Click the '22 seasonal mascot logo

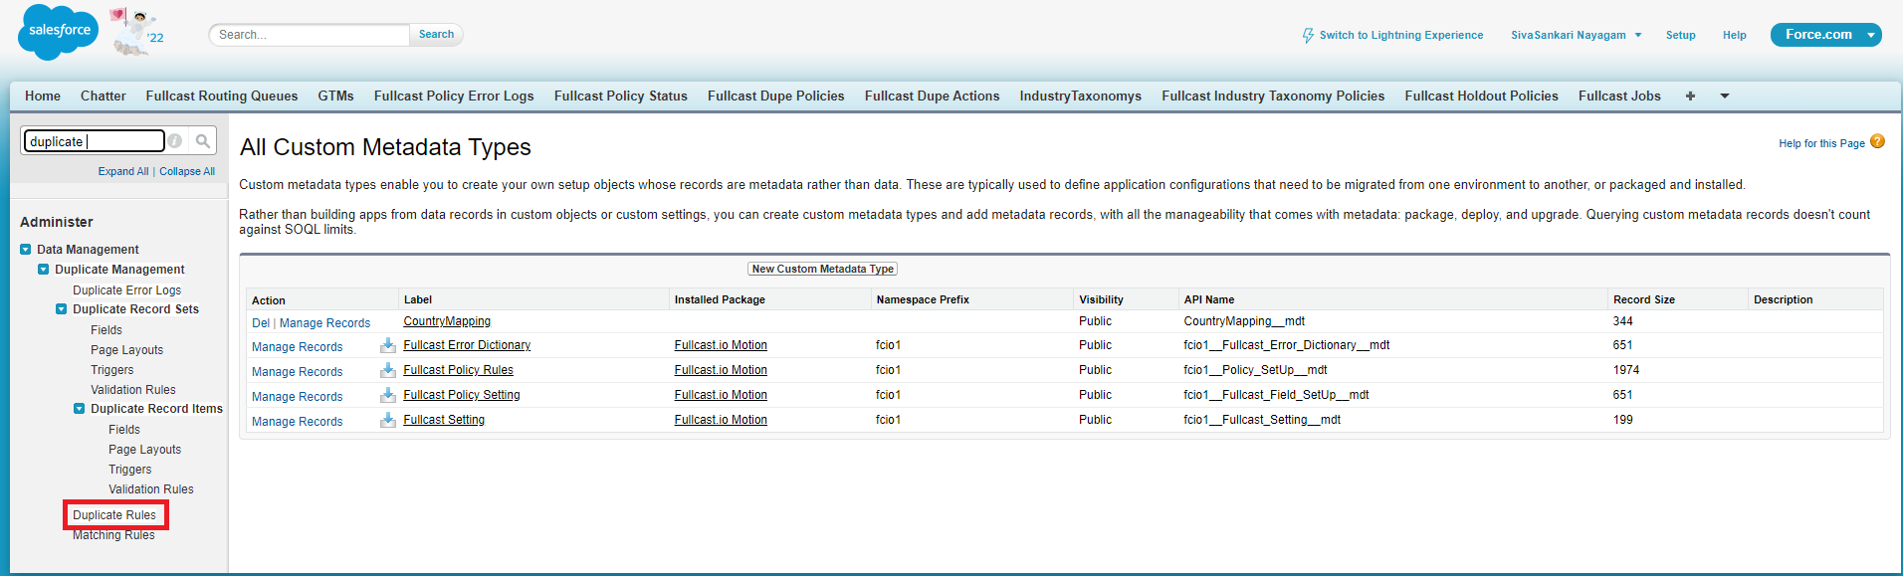(136, 32)
